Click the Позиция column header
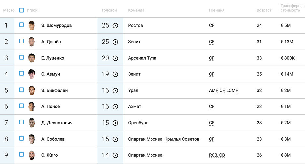This screenshot has width=305, height=164. click(x=216, y=10)
